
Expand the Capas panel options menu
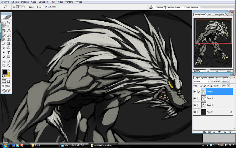point(234,78)
